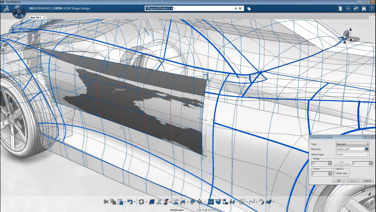Click the blue four-patch surface icon
Image resolution: width=376 pixels, height=212 pixels.
pyautogui.click(x=211, y=202)
